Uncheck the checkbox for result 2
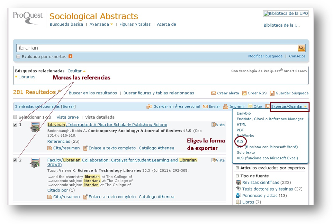Image resolution: width=333 pixels, height=224 pixels. (15, 160)
